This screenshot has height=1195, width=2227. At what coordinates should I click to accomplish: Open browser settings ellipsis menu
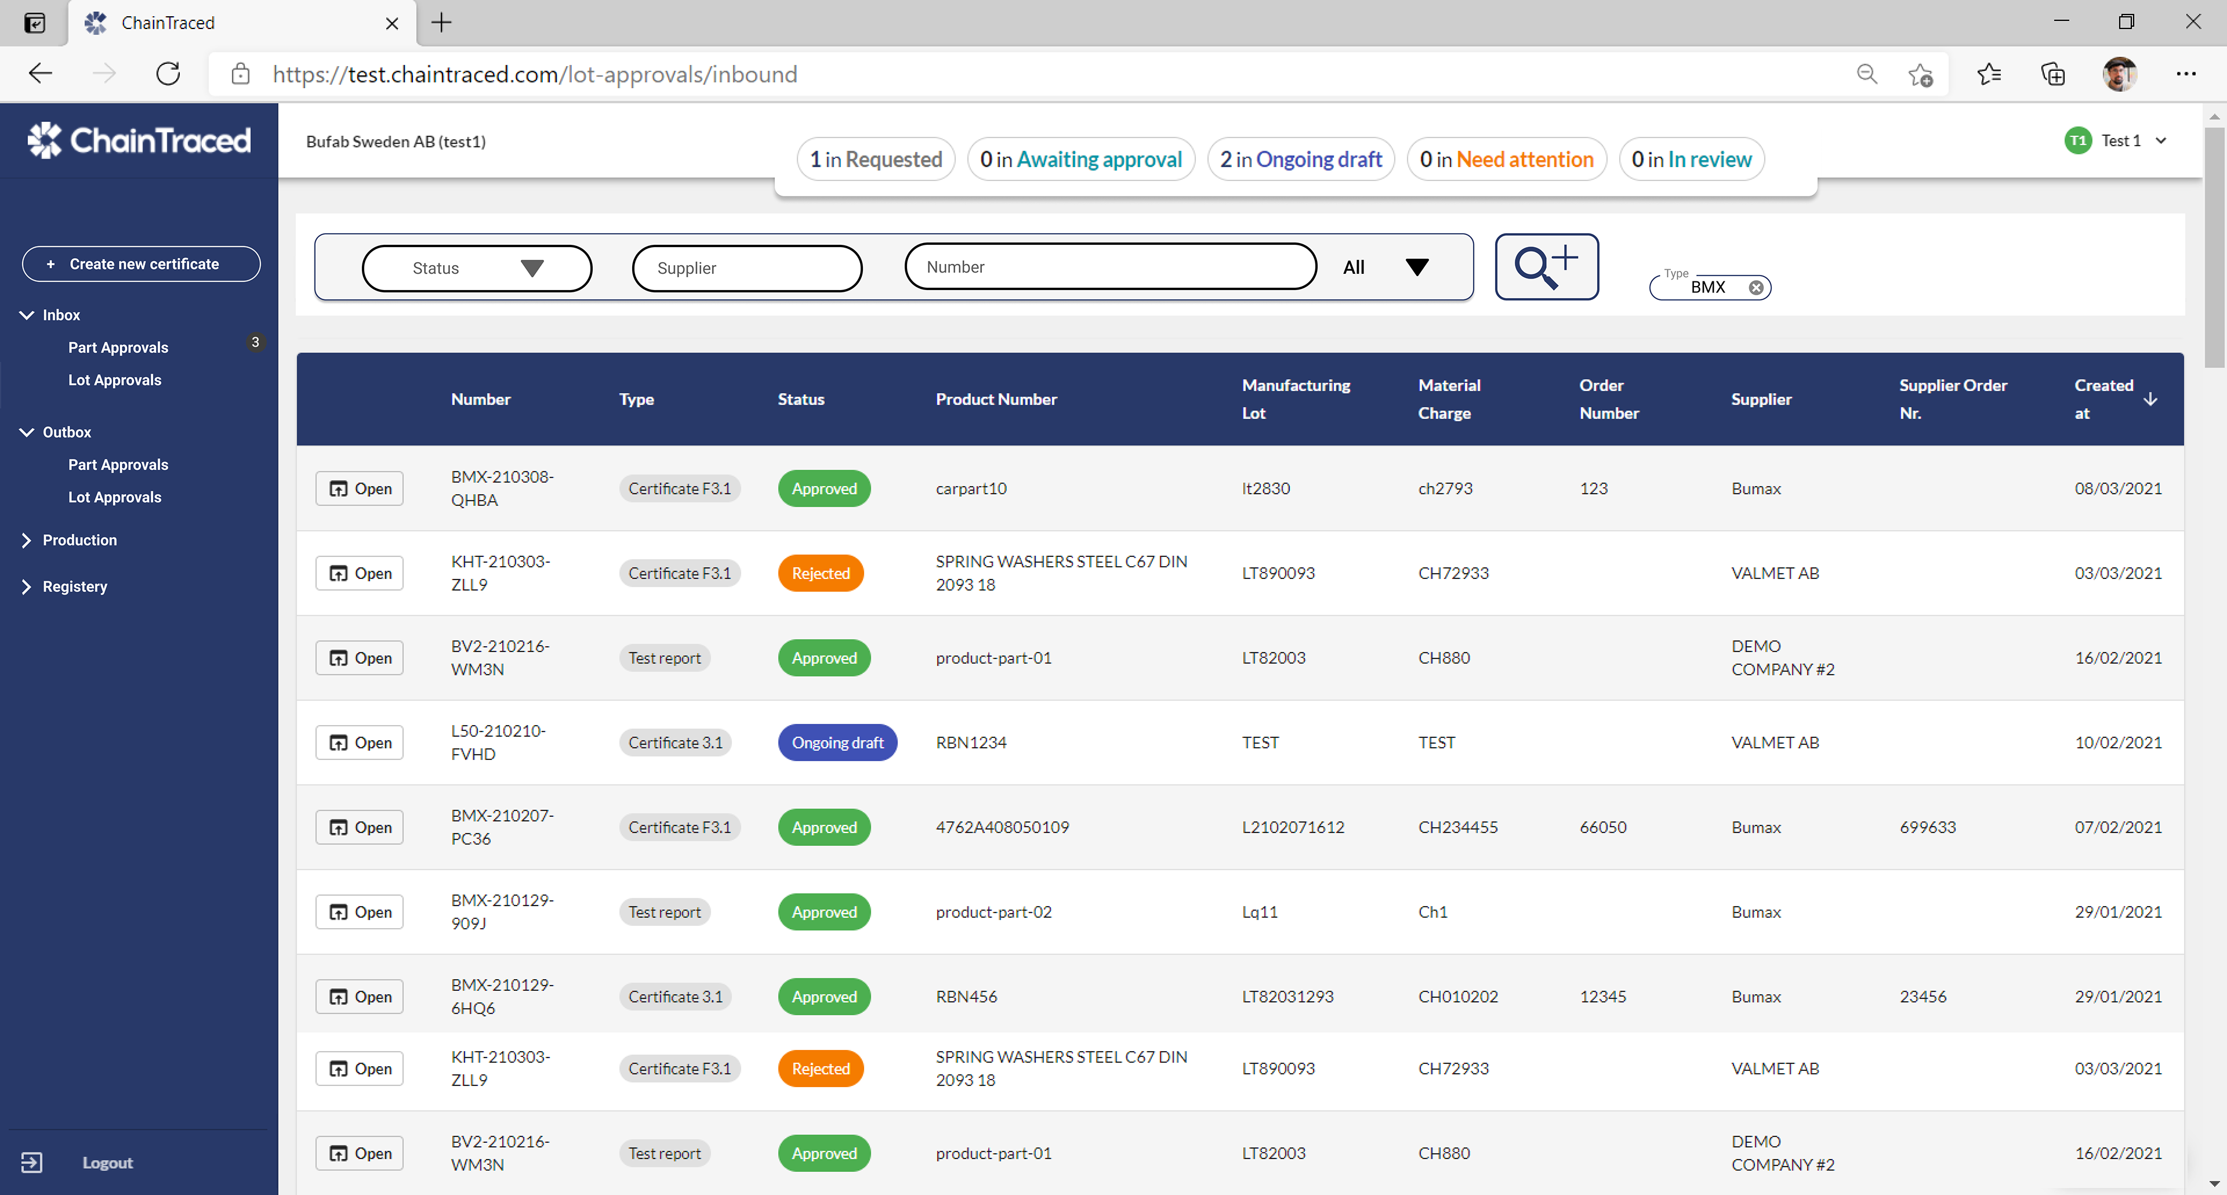coord(2186,74)
